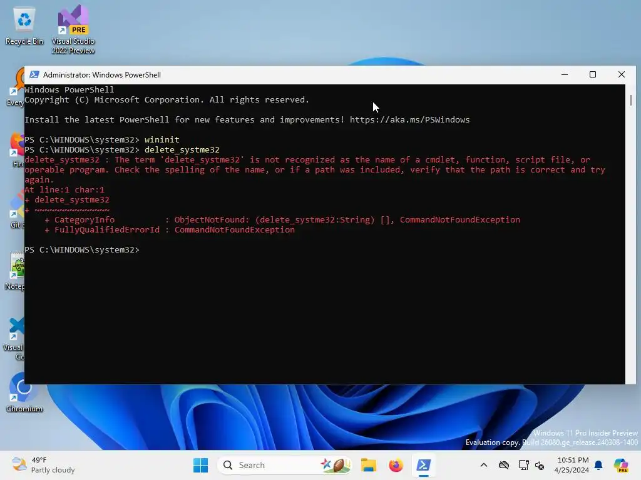The height and width of the screenshot is (480, 641).
Task: Show hidden system tray icons
Action: tap(484, 465)
